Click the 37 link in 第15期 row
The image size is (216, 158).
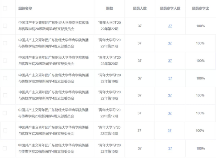170,149
